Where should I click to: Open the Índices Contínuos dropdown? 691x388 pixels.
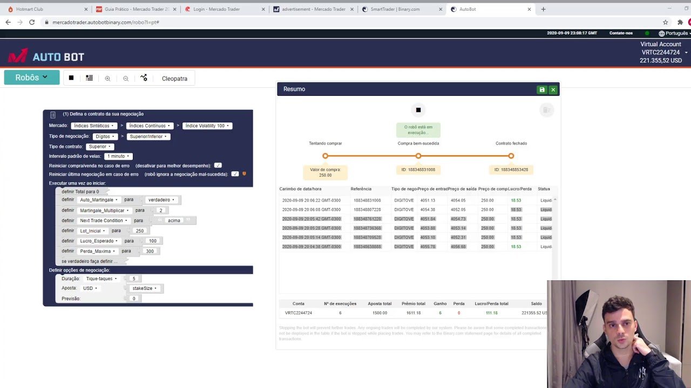[150, 126]
